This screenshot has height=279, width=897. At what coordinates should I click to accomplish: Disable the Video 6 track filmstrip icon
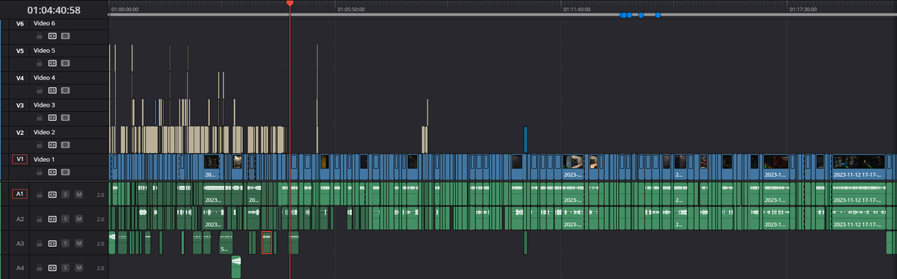[x=66, y=35]
